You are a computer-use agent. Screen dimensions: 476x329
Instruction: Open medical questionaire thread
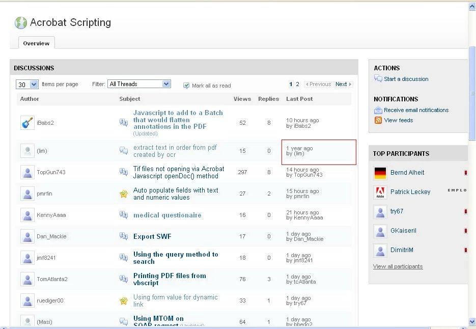click(167, 215)
